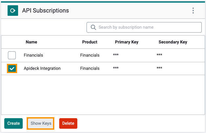Screen dimensions: 206x133
Task: Click the Product column header
Action: tap(90, 42)
